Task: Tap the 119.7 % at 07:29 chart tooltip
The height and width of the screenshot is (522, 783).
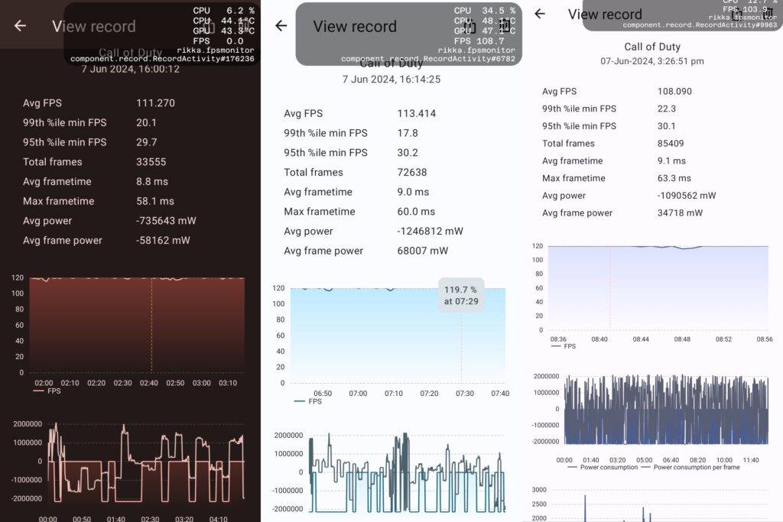Action: pyautogui.click(x=461, y=296)
